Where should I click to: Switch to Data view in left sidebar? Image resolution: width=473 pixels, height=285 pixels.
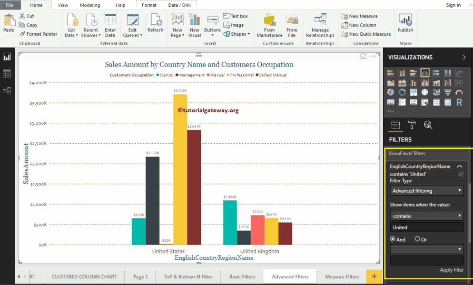[x=7, y=74]
